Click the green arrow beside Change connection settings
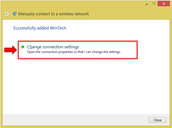172x128 pixels. coord(23,47)
